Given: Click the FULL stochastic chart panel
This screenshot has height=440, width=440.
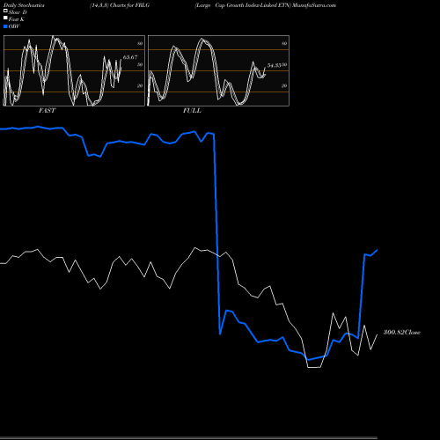Looking at the screenshot, I should pos(218,70).
